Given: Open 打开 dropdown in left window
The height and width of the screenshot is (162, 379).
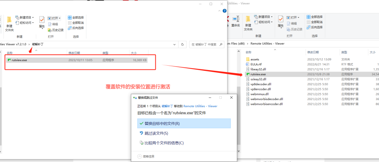Looking at the screenshot, I should point(54,18).
